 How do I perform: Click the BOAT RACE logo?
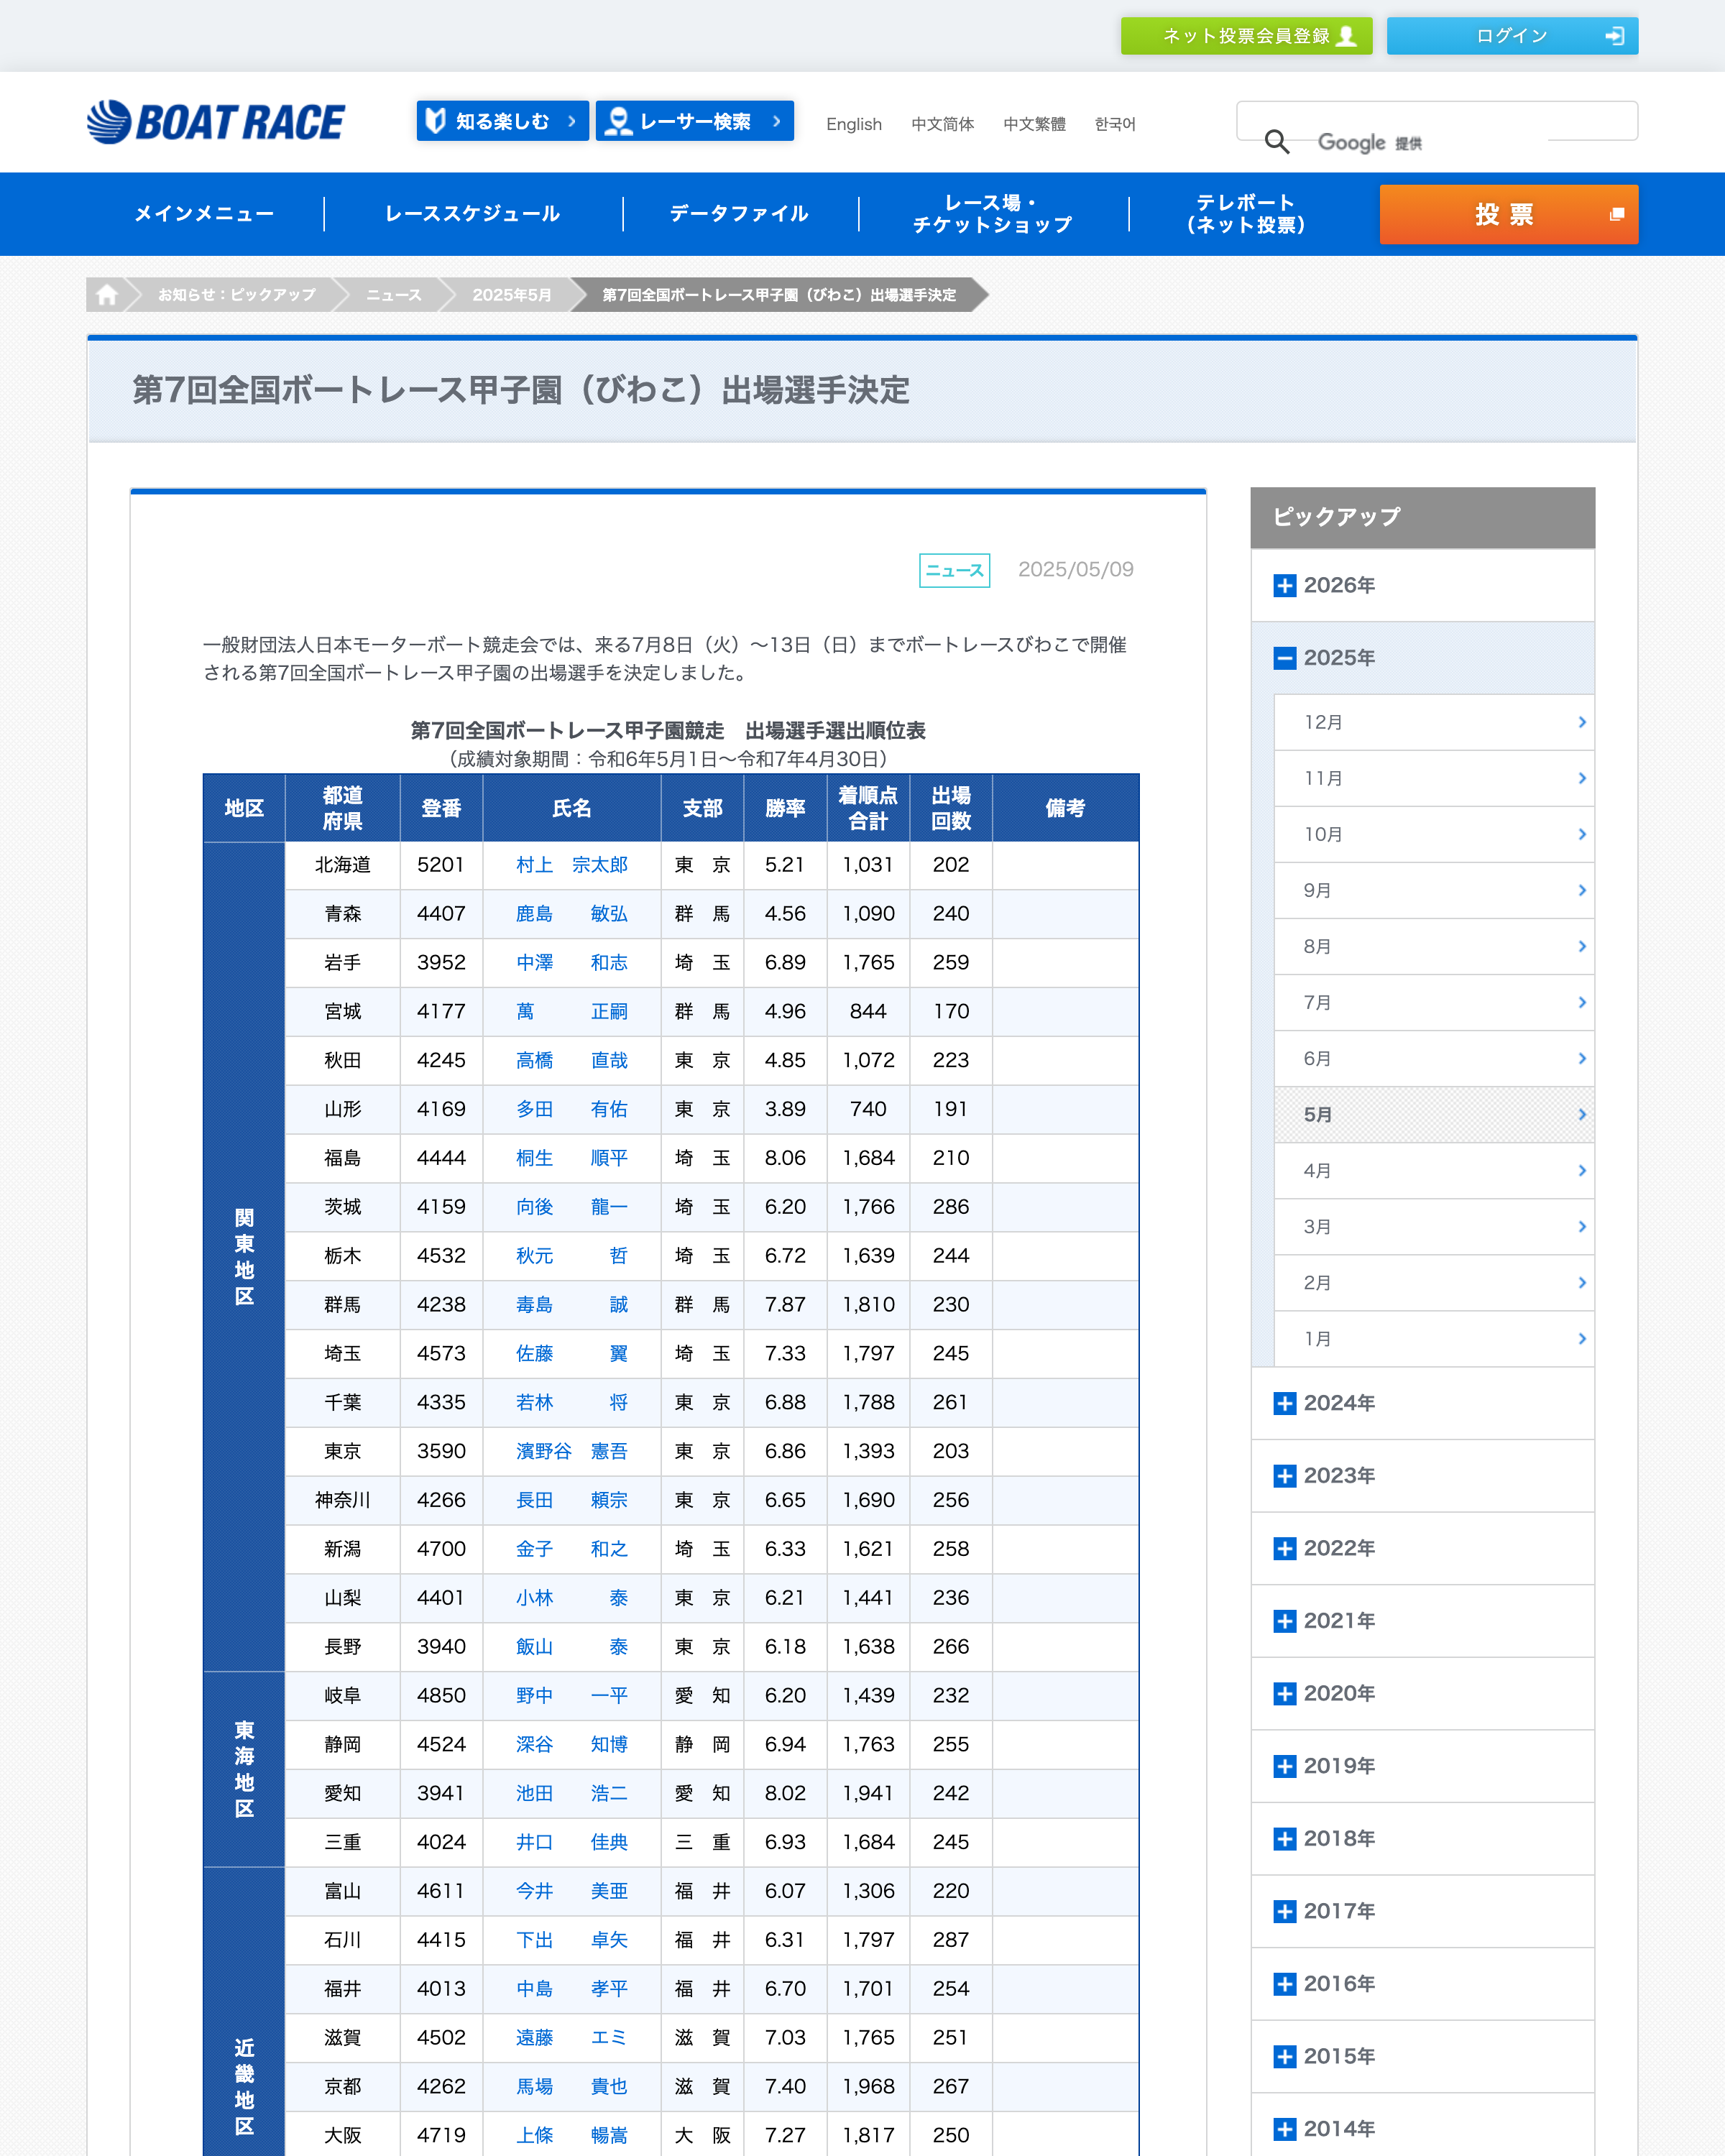click(x=215, y=122)
